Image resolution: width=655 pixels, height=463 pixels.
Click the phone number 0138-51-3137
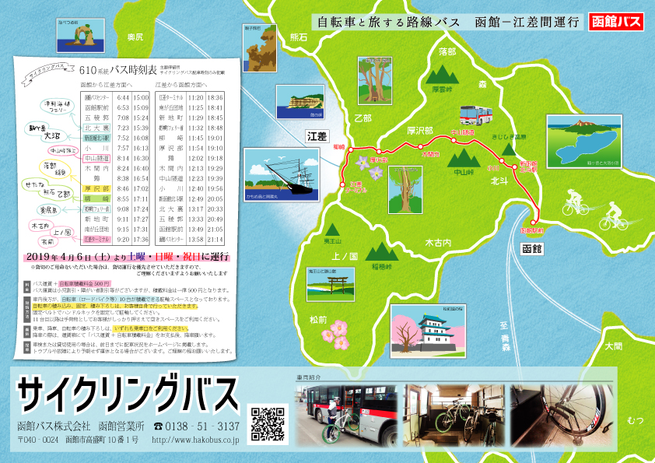pyautogui.click(x=202, y=426)
